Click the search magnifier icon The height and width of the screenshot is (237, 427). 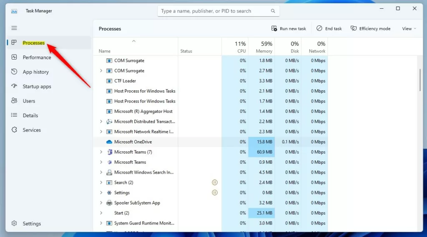coord(273,11)
